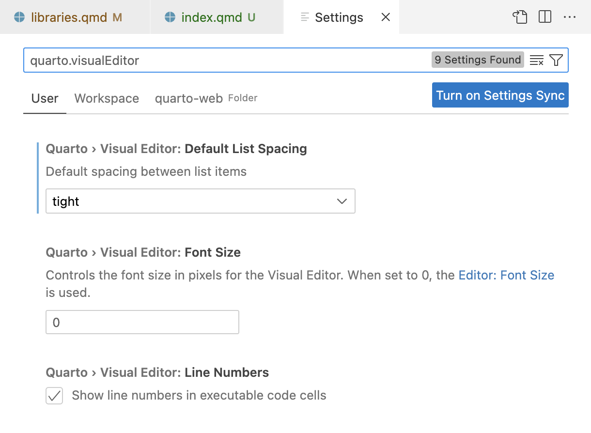Follow the Editor: Font Size link
Image resolution: width=591 pixels, height=433 pixels.
click(506, 276)
